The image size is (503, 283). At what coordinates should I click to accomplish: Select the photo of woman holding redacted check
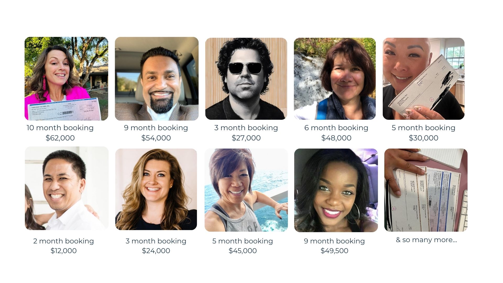coord(424,79)
